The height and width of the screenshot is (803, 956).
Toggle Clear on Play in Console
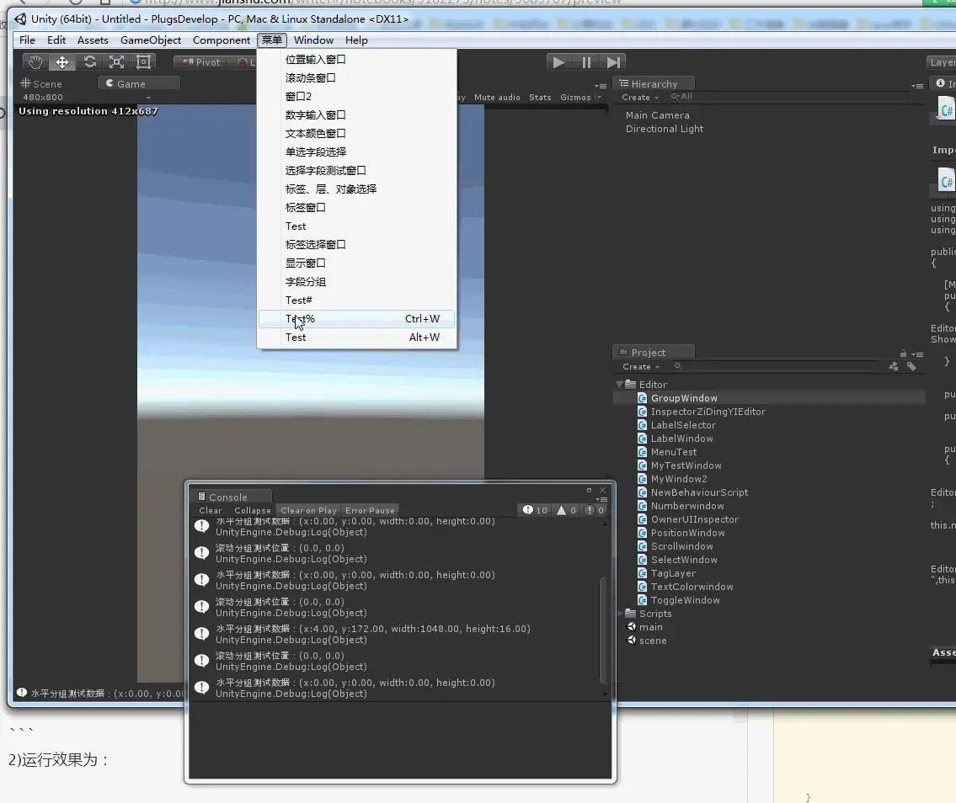[308, 511]
